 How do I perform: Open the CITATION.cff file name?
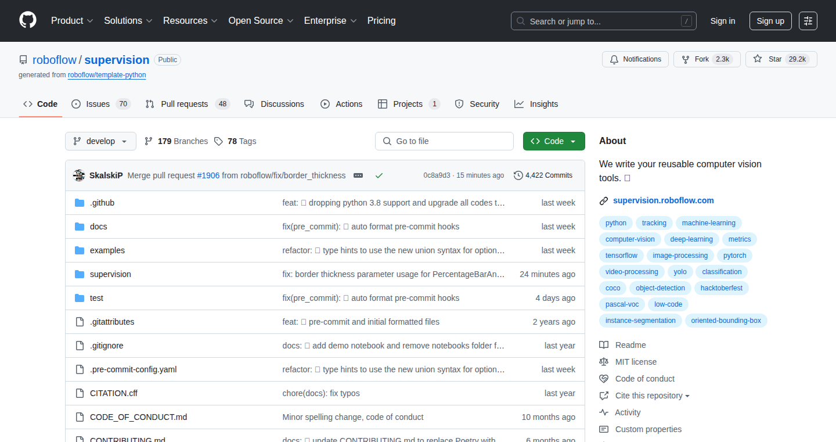(114, 393)
